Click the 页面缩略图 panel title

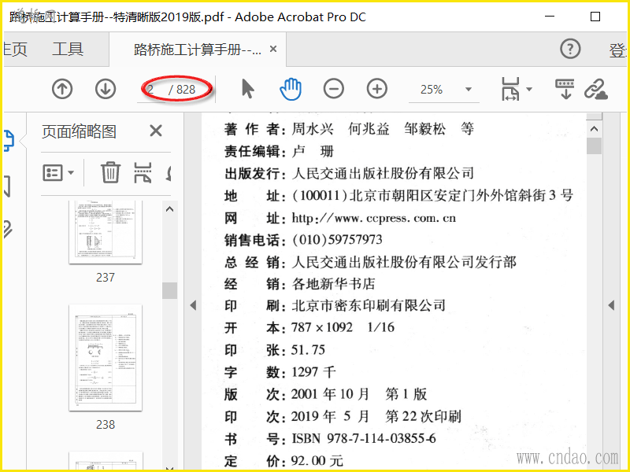(79, 131)
